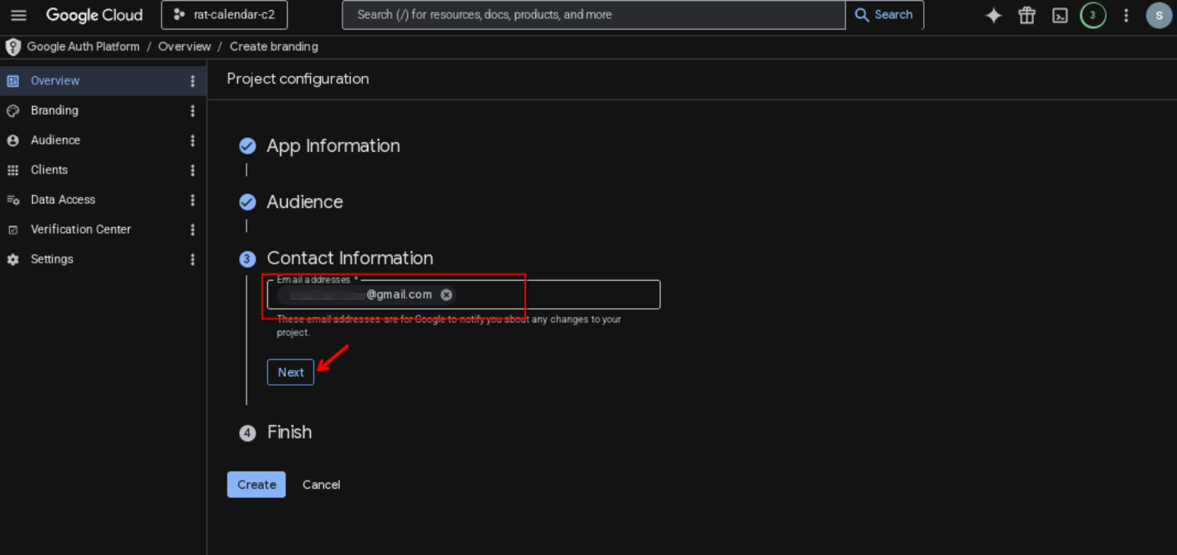Screen dimensions: 1177x555
Task: Focus the Email addresses input field
Action: (463, 295)
